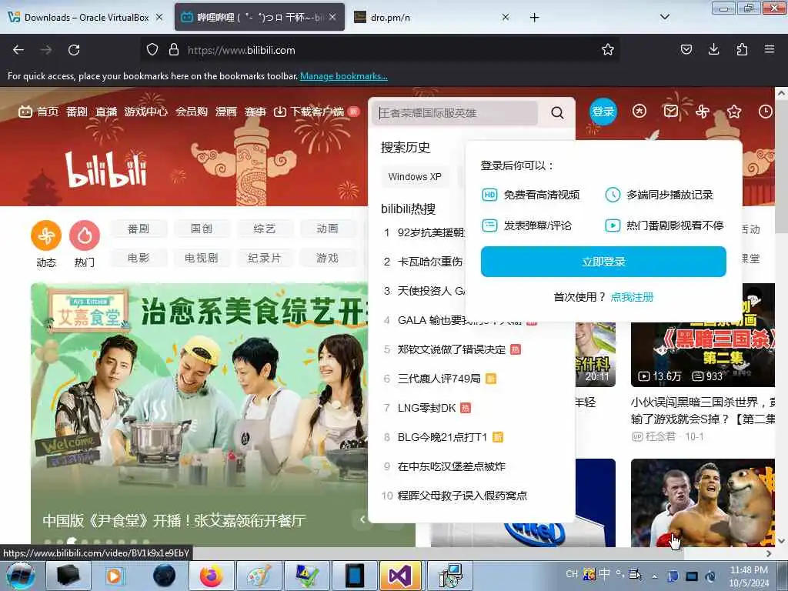Image resolution: width=788 pixels, height=591 pixels.
Task: Open 漫画 from the top nav
Action: (226, 112)
